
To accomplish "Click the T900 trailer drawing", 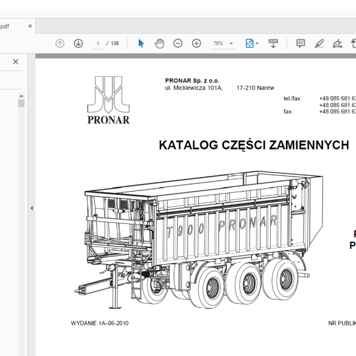I will [199, 240].
